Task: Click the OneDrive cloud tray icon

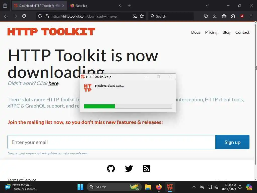Action: [202, 187]
